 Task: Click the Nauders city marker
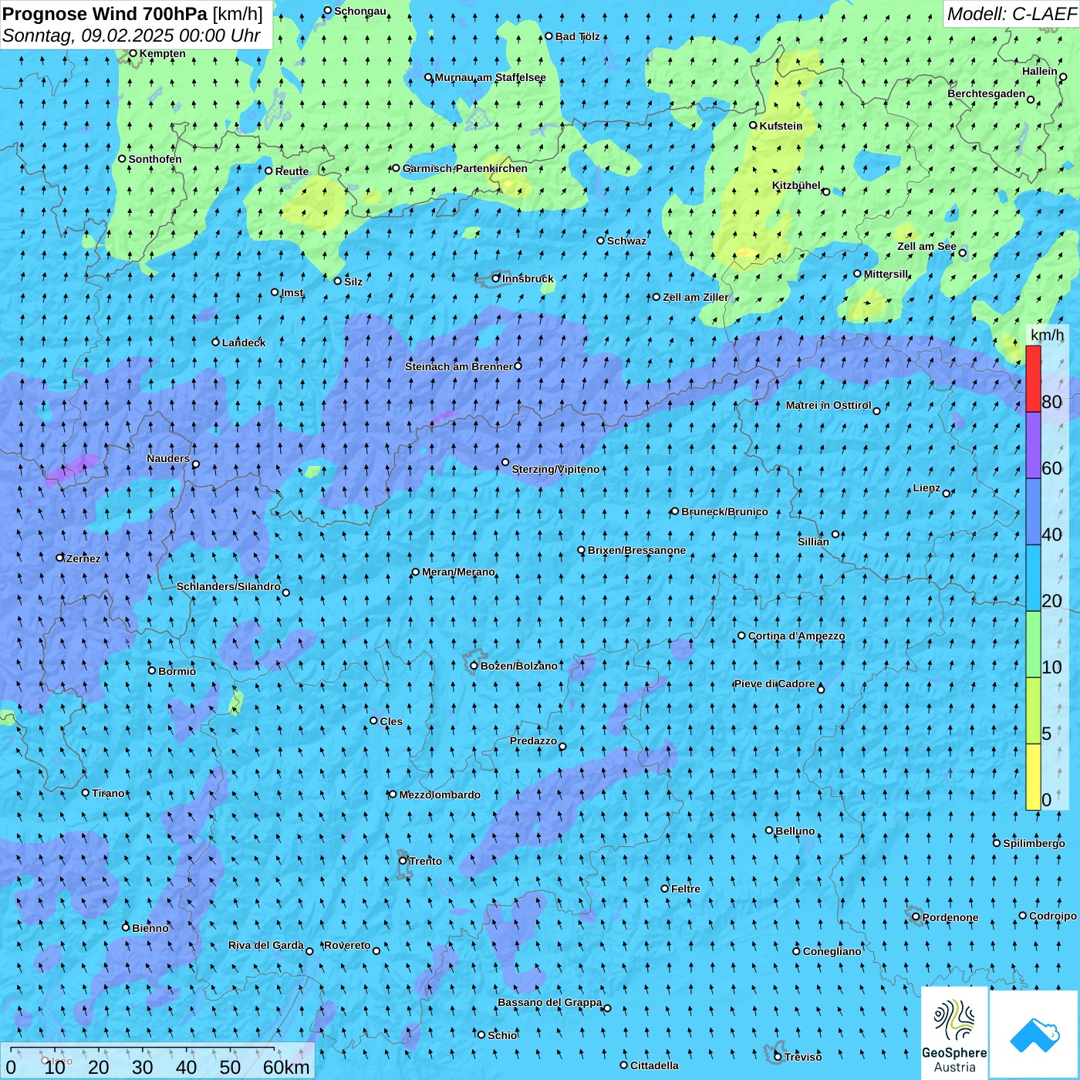(x=196, y=464)
